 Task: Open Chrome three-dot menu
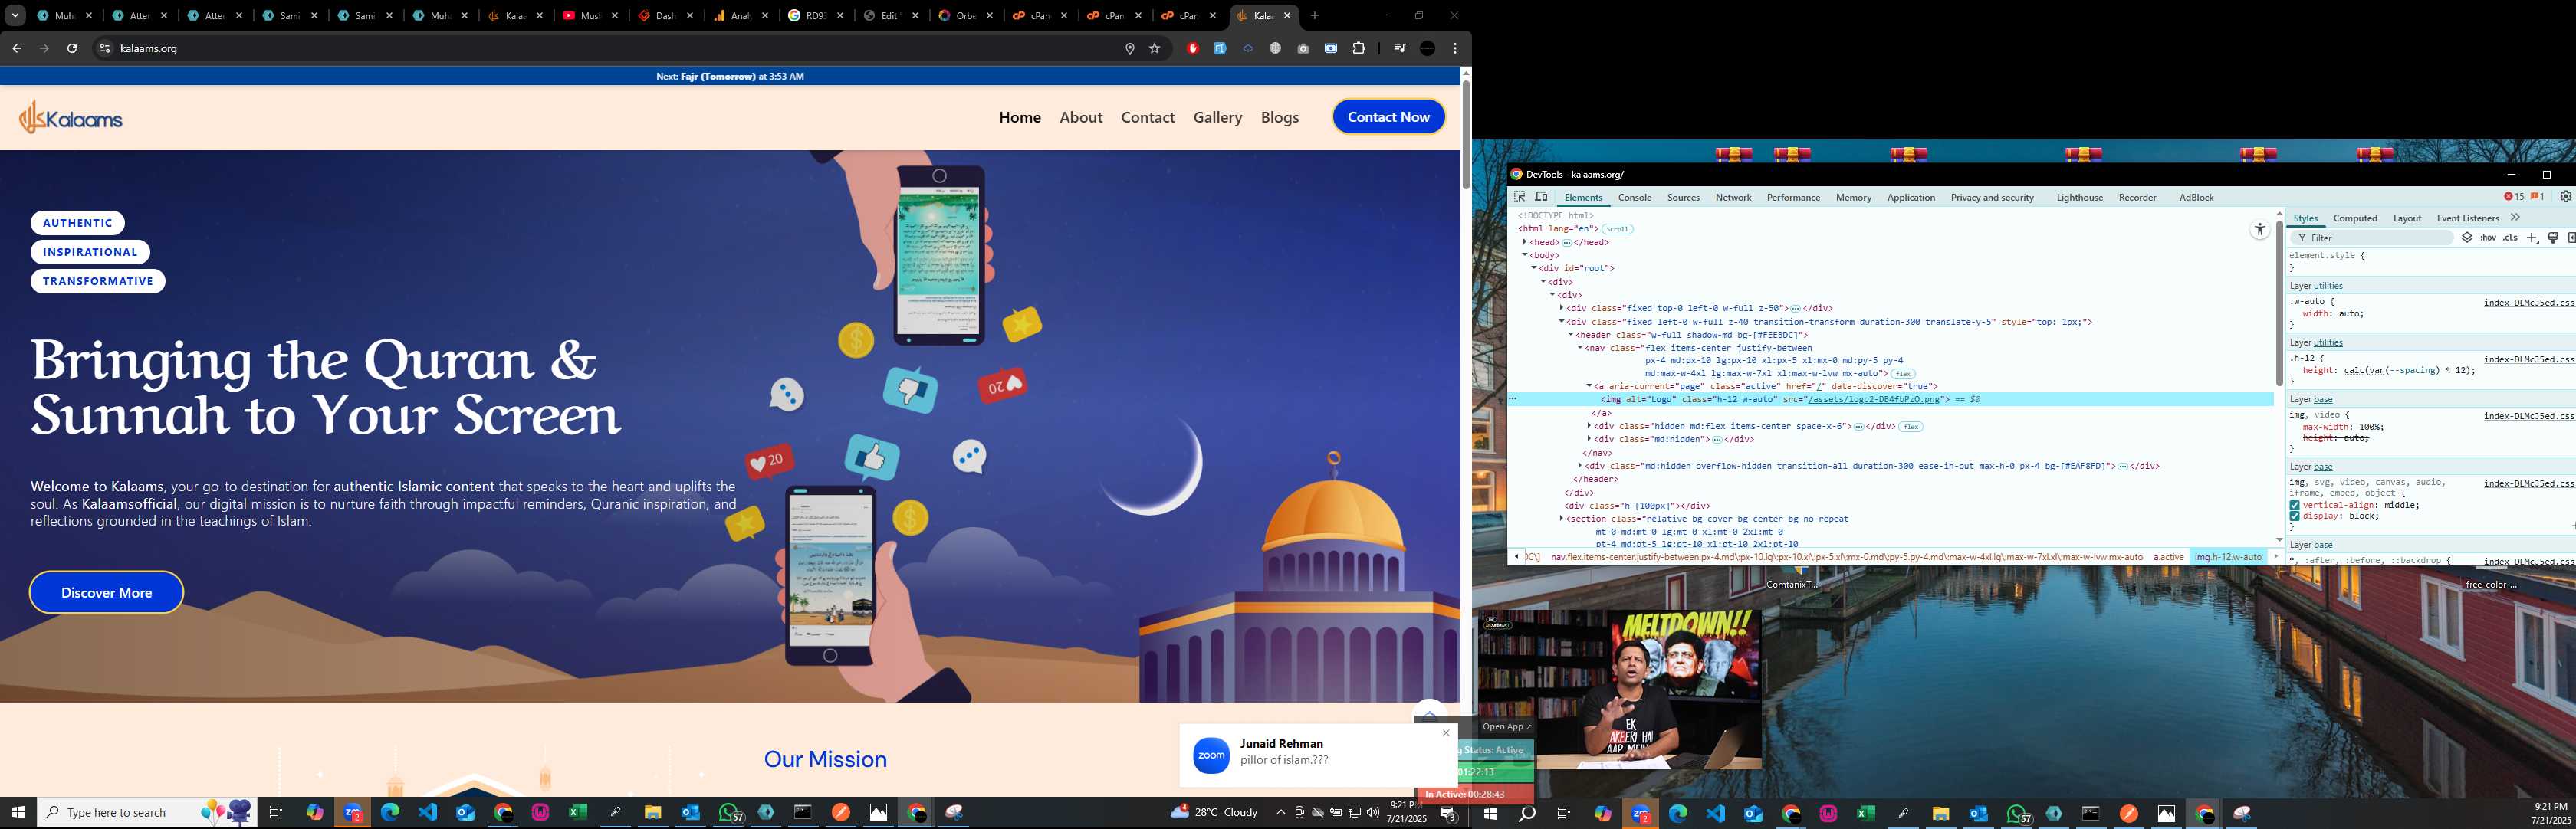(1455, 48)
